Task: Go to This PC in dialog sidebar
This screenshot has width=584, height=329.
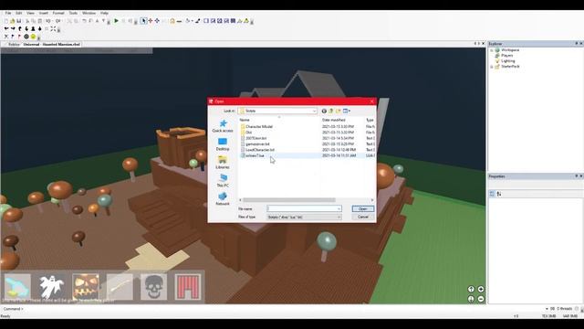Action: (x=223, y=181)
